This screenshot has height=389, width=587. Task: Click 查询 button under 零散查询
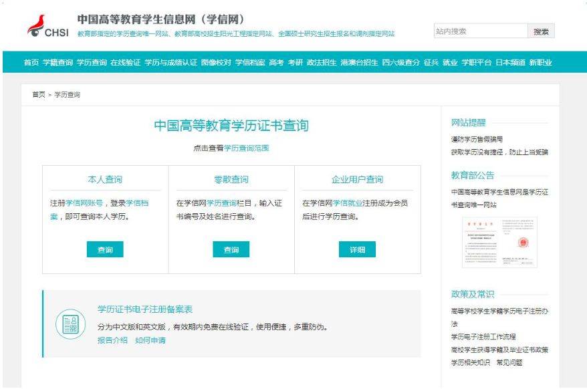(231, 250)
